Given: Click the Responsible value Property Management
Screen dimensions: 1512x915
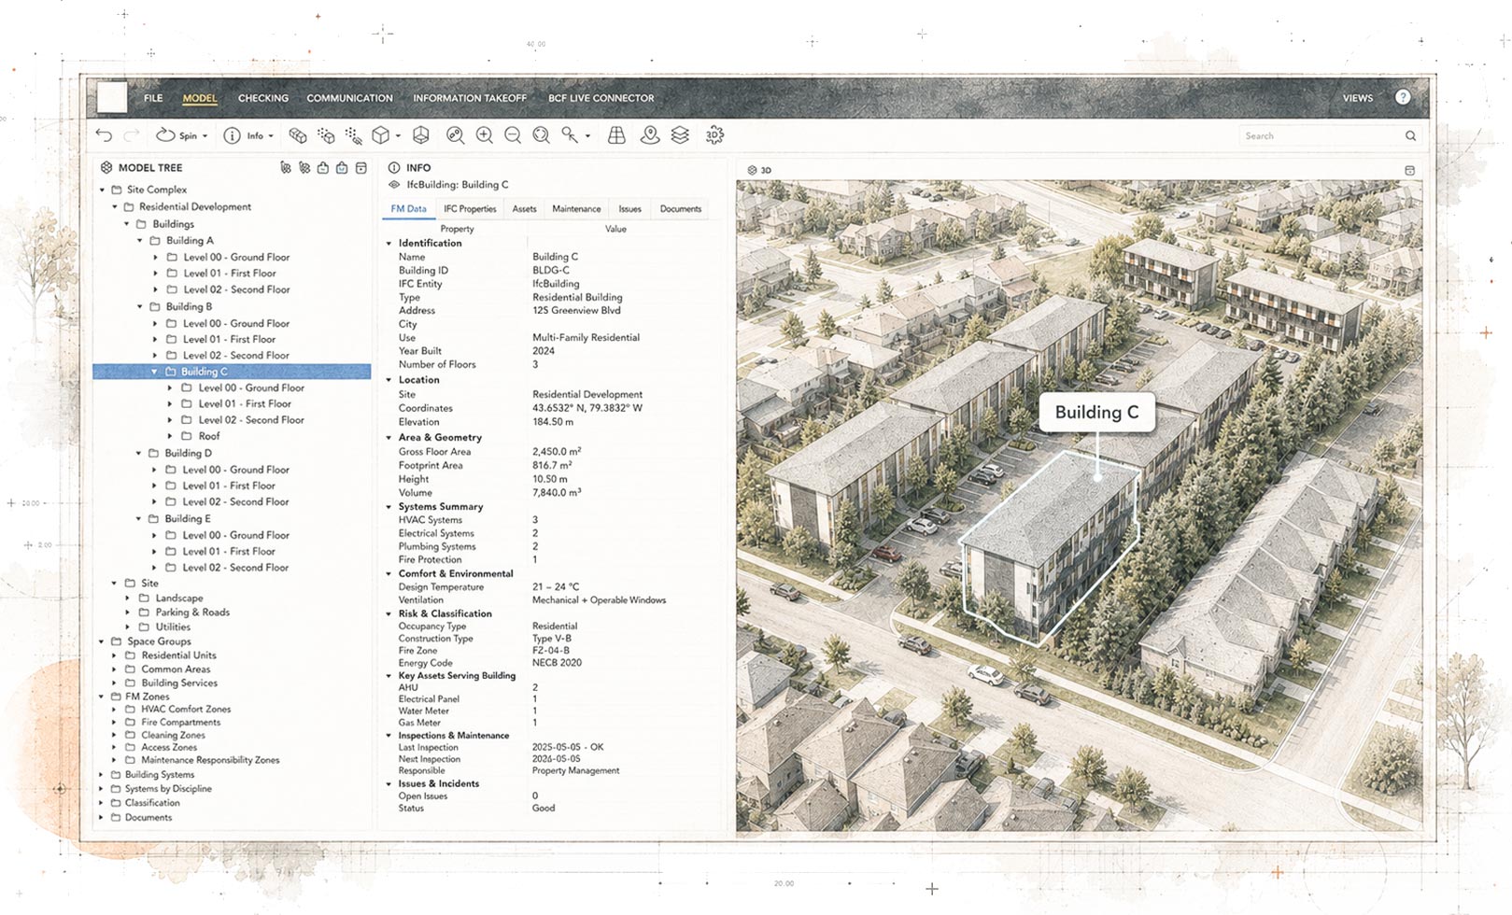Looking at the screenshot, I should (575, 771).
